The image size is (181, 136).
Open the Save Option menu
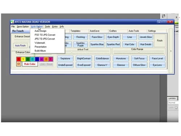tap(23, 26)
